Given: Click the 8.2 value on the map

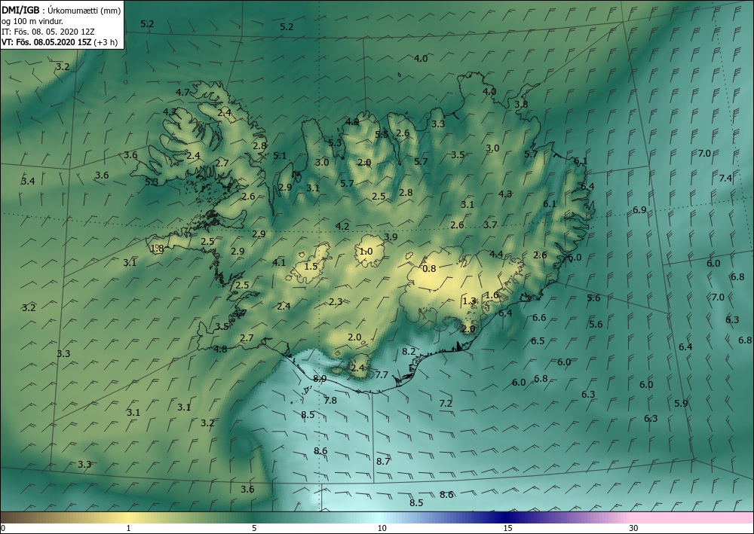Looking at the screenshot, I should (409, 352).
